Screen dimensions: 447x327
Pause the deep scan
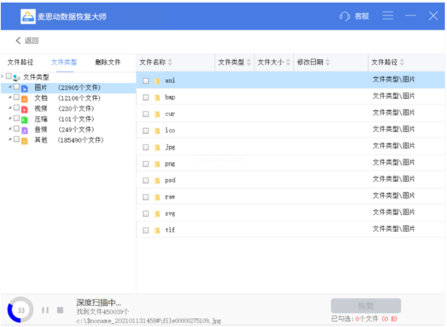[45, 310]
